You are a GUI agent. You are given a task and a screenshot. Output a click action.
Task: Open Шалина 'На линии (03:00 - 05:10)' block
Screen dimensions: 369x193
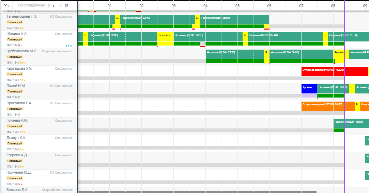pos(208,37)
